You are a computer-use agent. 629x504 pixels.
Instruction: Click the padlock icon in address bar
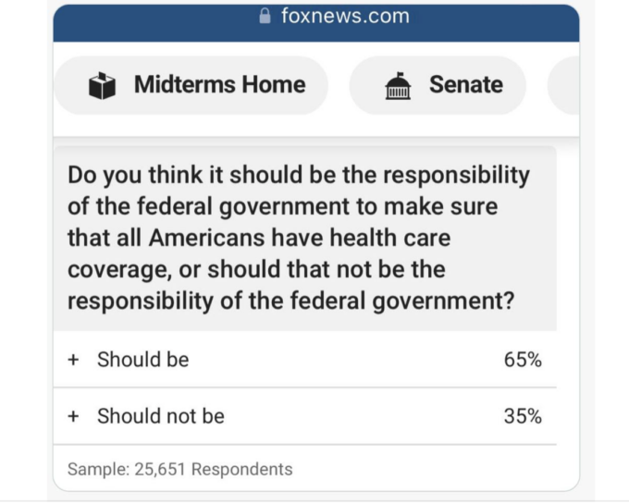pyautogui.click(x=265, y=17)
